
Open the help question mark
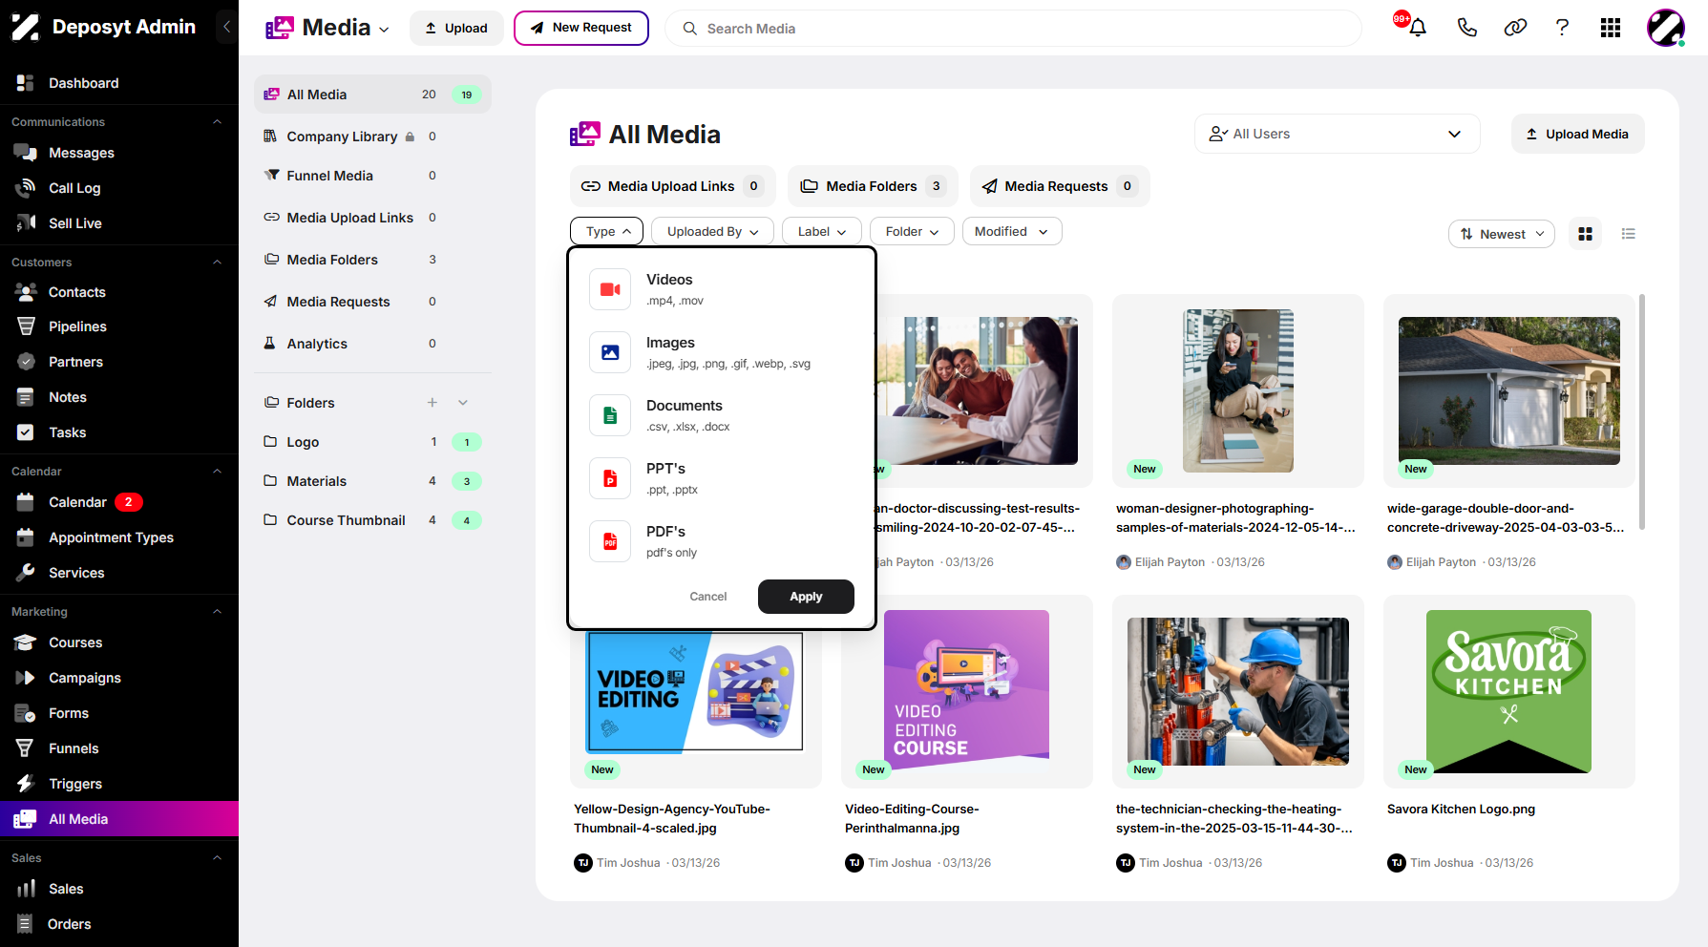[1562, 28]
